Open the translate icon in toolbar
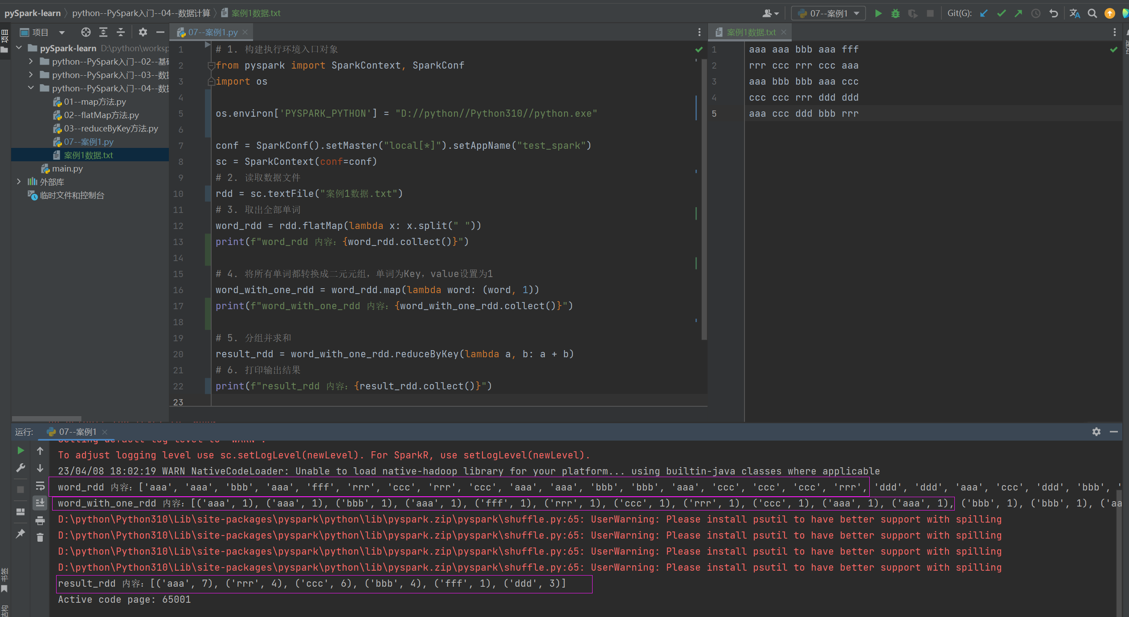The height and width of the screenshot is (617, 1129). pos(1075,13)
